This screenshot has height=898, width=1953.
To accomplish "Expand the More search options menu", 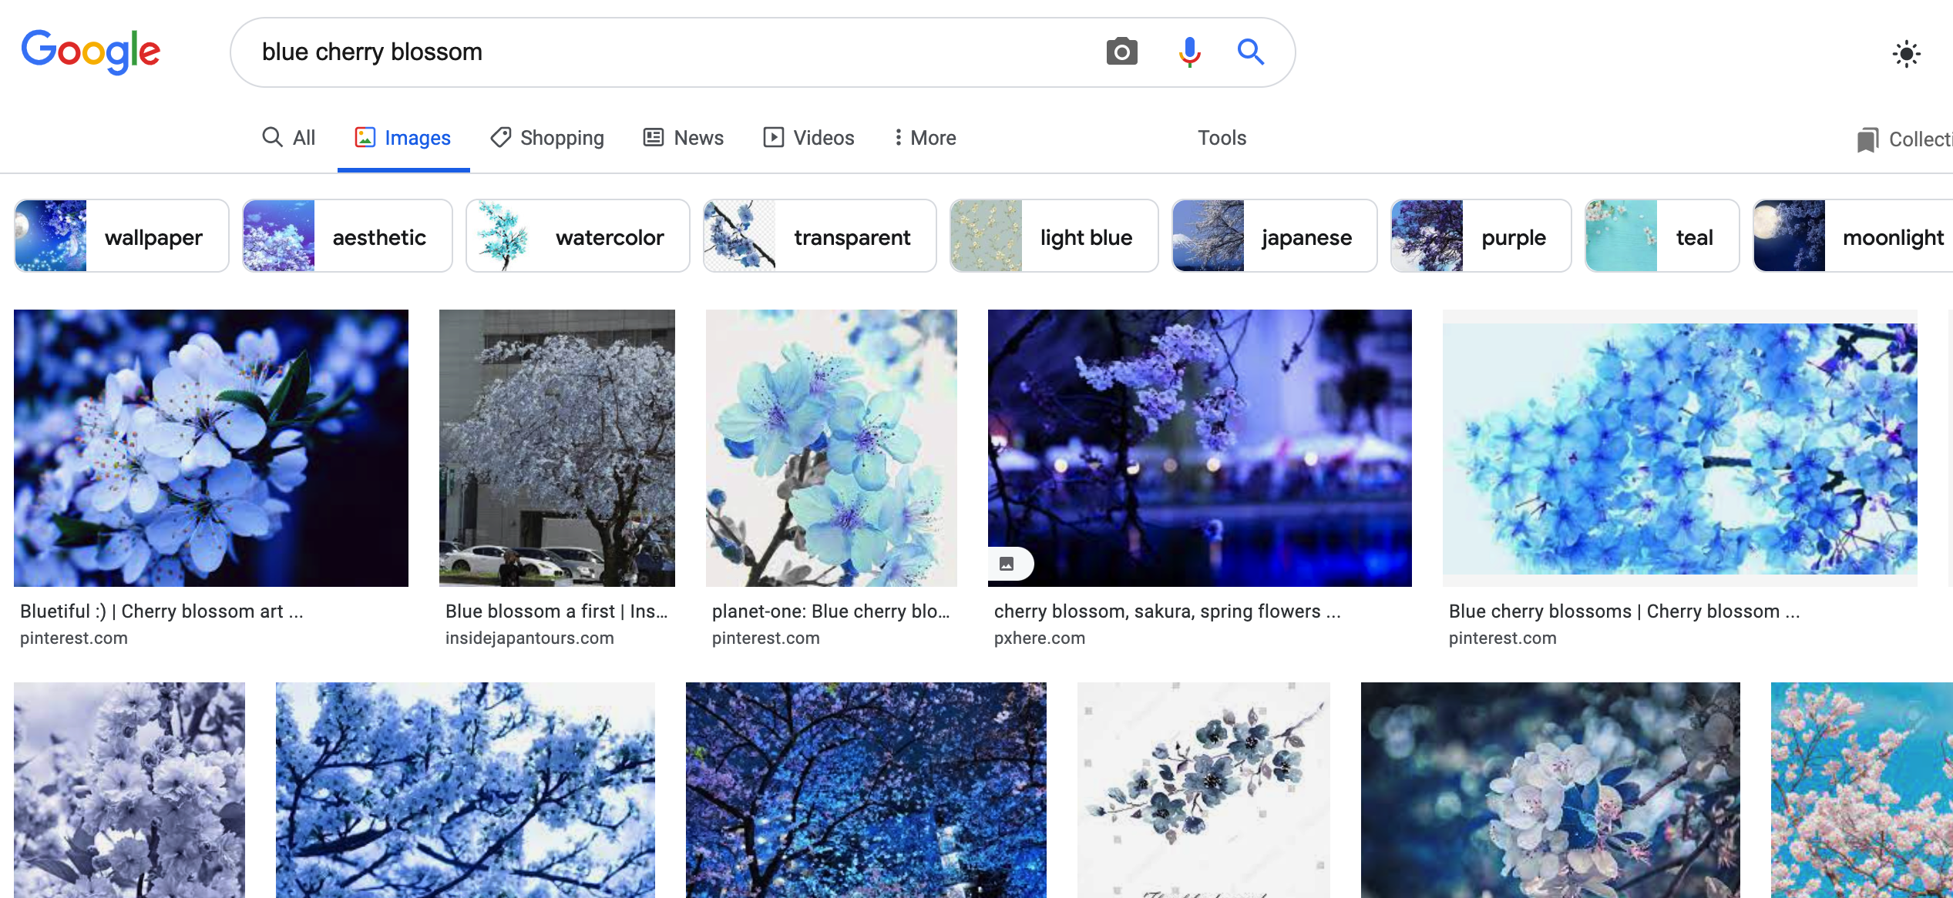I will 924,138.
